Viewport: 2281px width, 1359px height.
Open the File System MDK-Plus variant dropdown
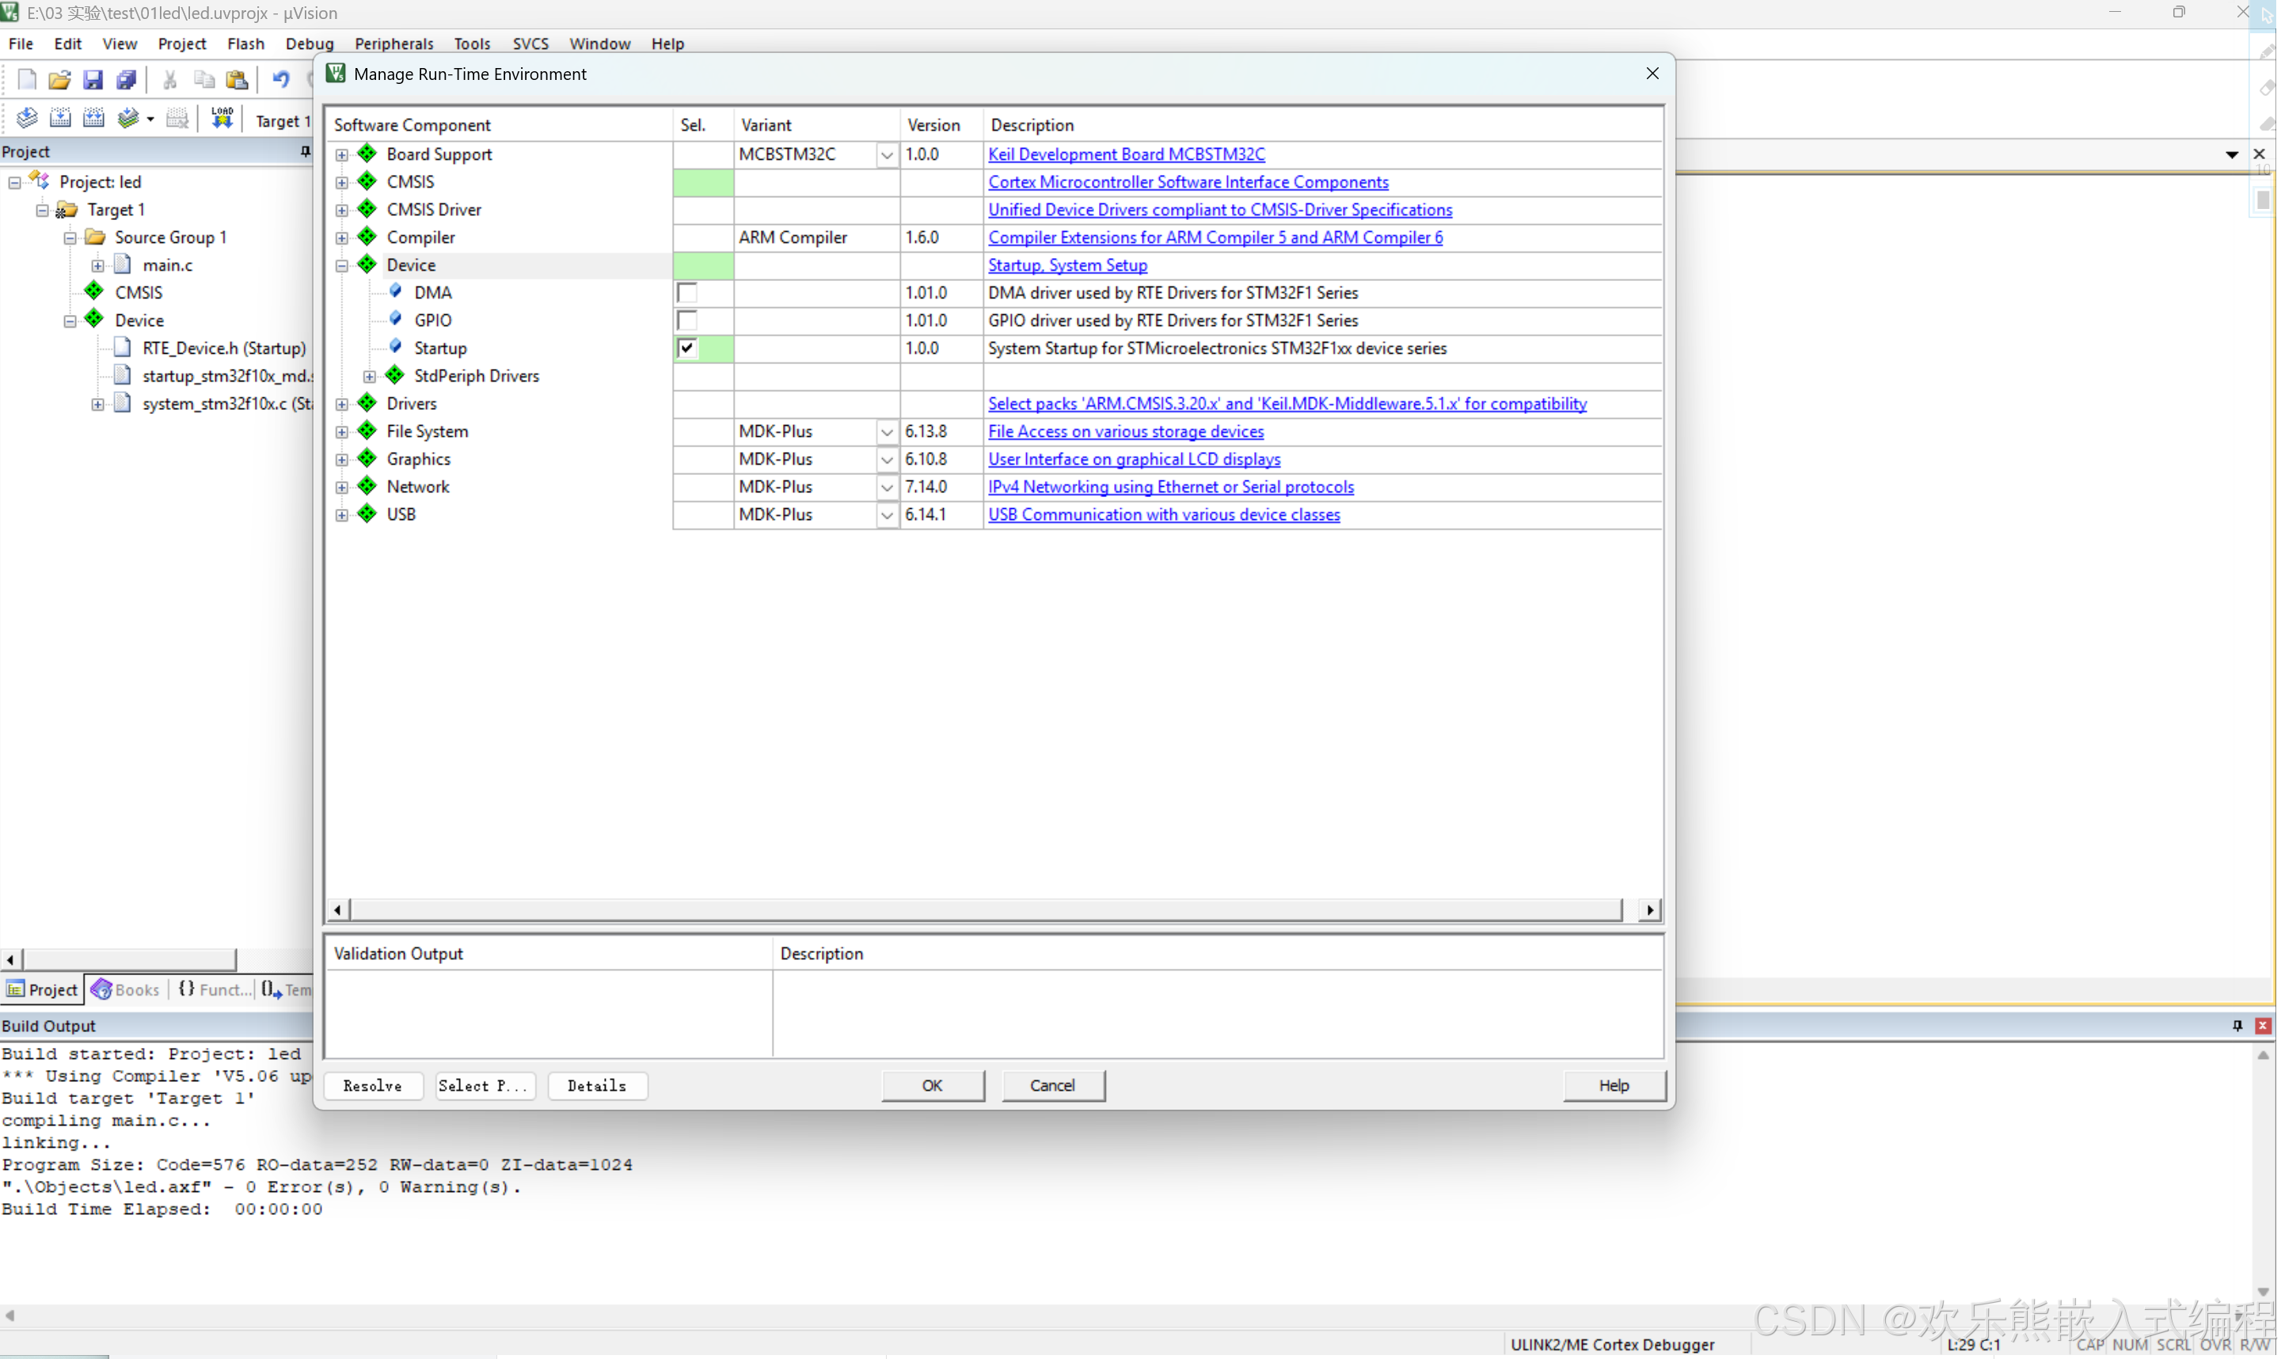click(886, 431)
